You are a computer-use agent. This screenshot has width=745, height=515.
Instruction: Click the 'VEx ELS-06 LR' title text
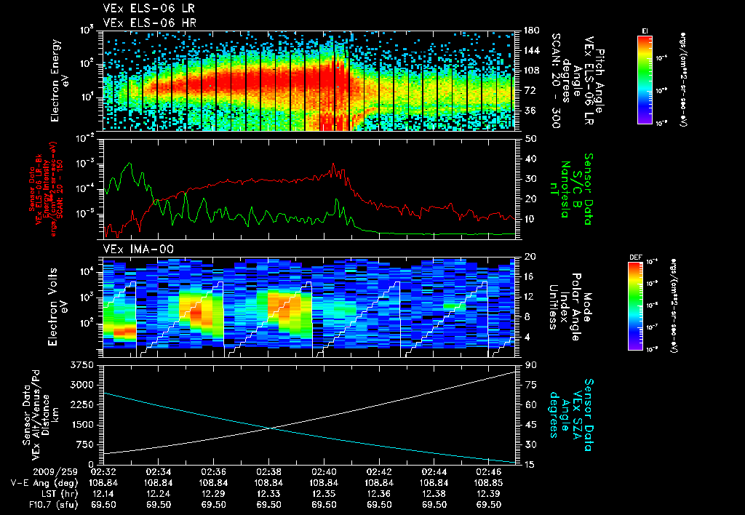point(148,9)
